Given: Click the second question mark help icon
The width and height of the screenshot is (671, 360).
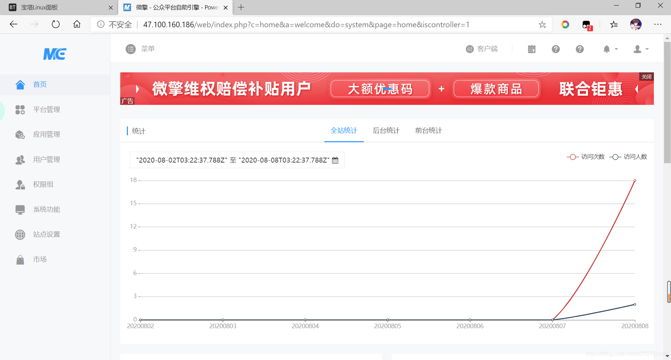Looking at the screenshot, I should point(580,49).
